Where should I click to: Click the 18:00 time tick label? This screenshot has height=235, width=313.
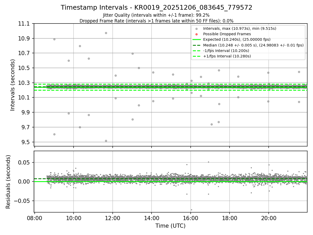coord(230,218)
